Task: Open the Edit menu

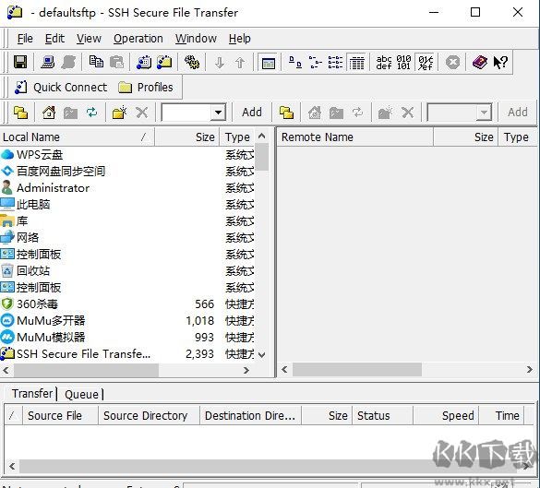Action: [x=54, y=39]
